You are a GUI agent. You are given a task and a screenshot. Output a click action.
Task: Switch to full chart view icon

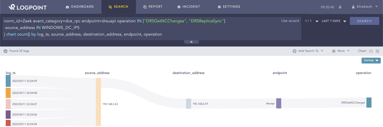tap(378, 51)
